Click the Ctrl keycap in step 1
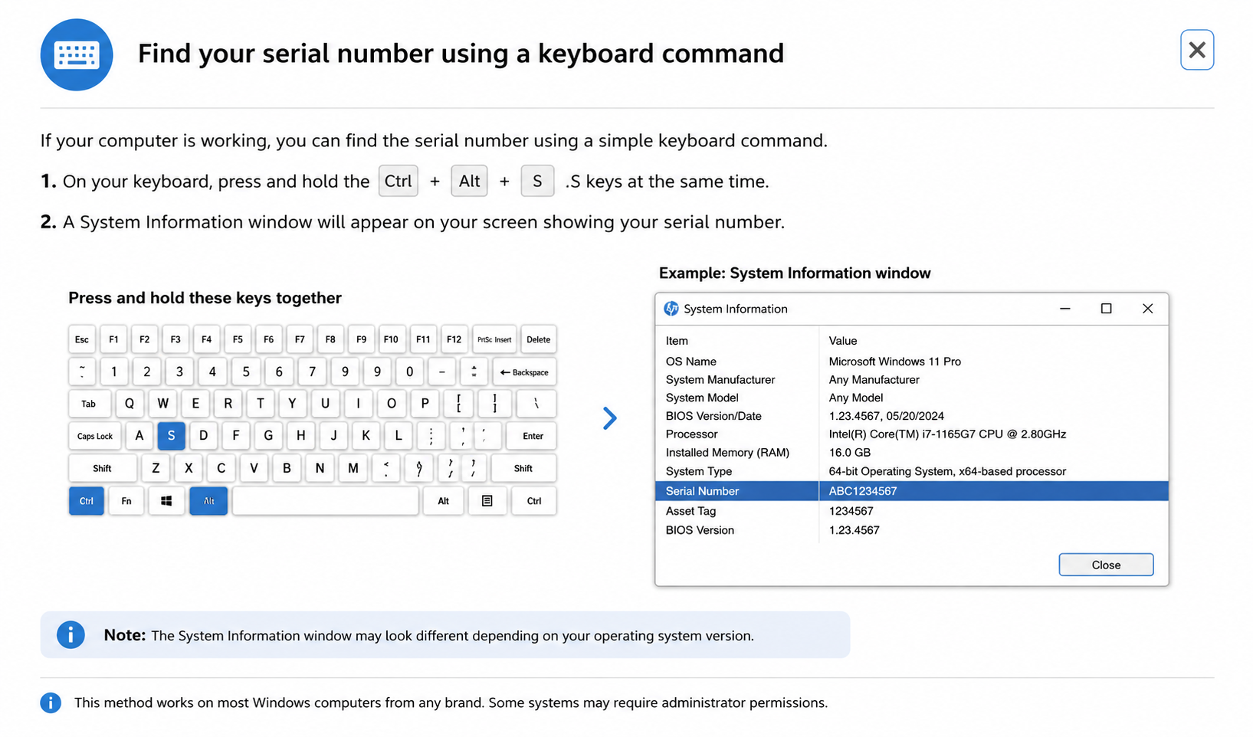This screenshot has height=737, width=1253. point(399,181)
